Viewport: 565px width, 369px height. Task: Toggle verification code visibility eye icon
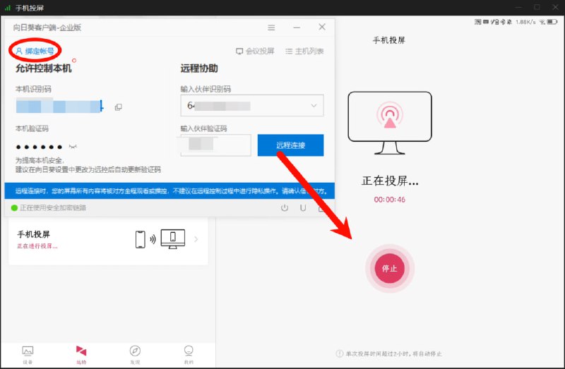[72, 146]
